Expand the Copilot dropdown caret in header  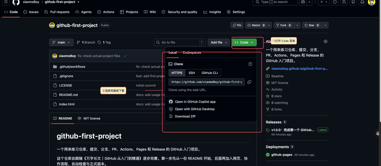310,2
